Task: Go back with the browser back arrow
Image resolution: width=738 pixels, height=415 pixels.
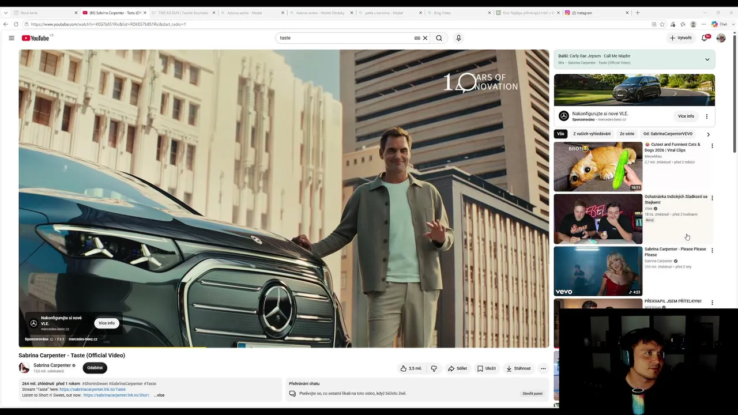Action: click(6, 24)
